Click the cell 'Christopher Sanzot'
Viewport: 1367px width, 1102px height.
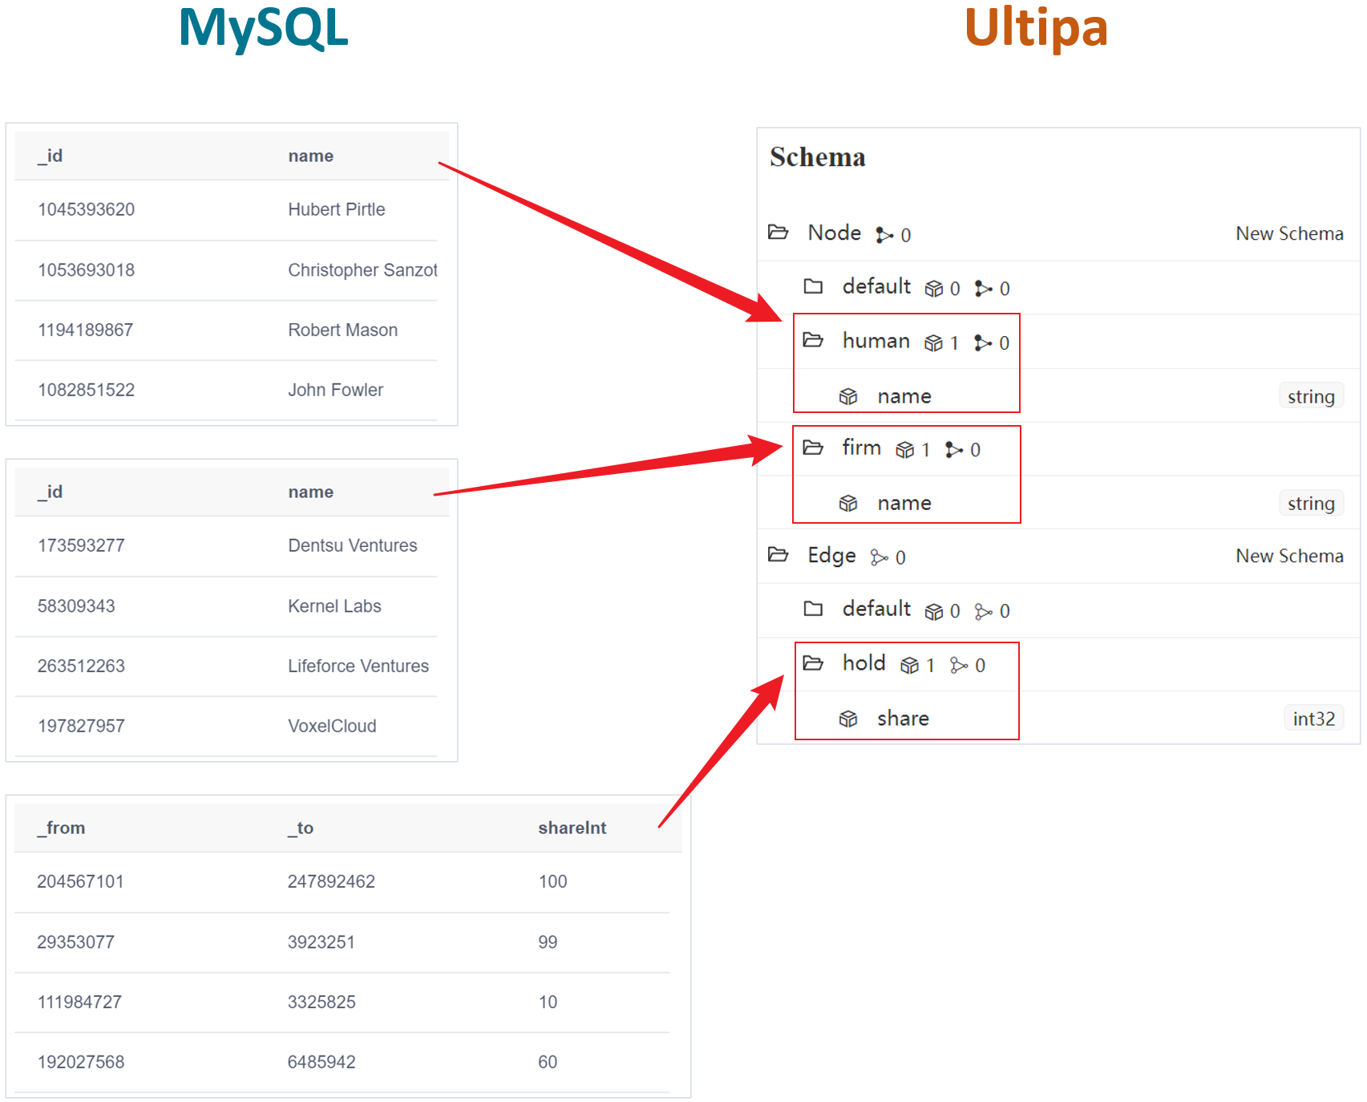pyautogui.click(x=362, y=269)
